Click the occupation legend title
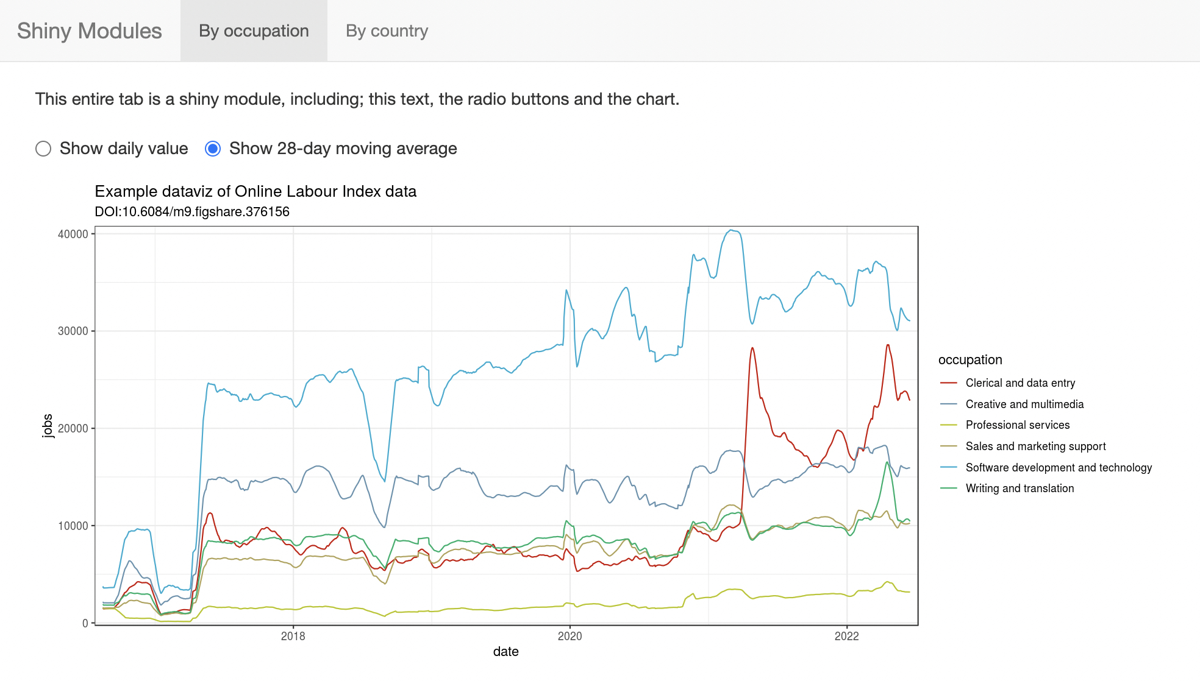 coord(970,360)
